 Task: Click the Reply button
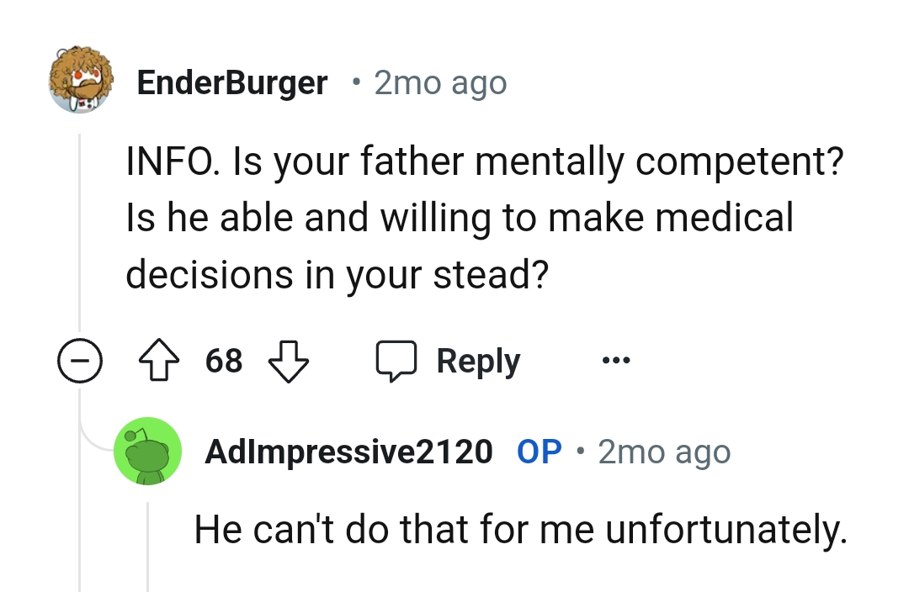pyautogui.click(x=477, y=360)
